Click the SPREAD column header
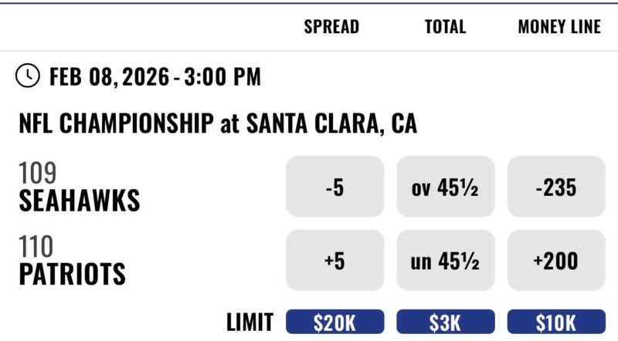The height and width of the screenshot is (341, 618). tap(331, 27)
